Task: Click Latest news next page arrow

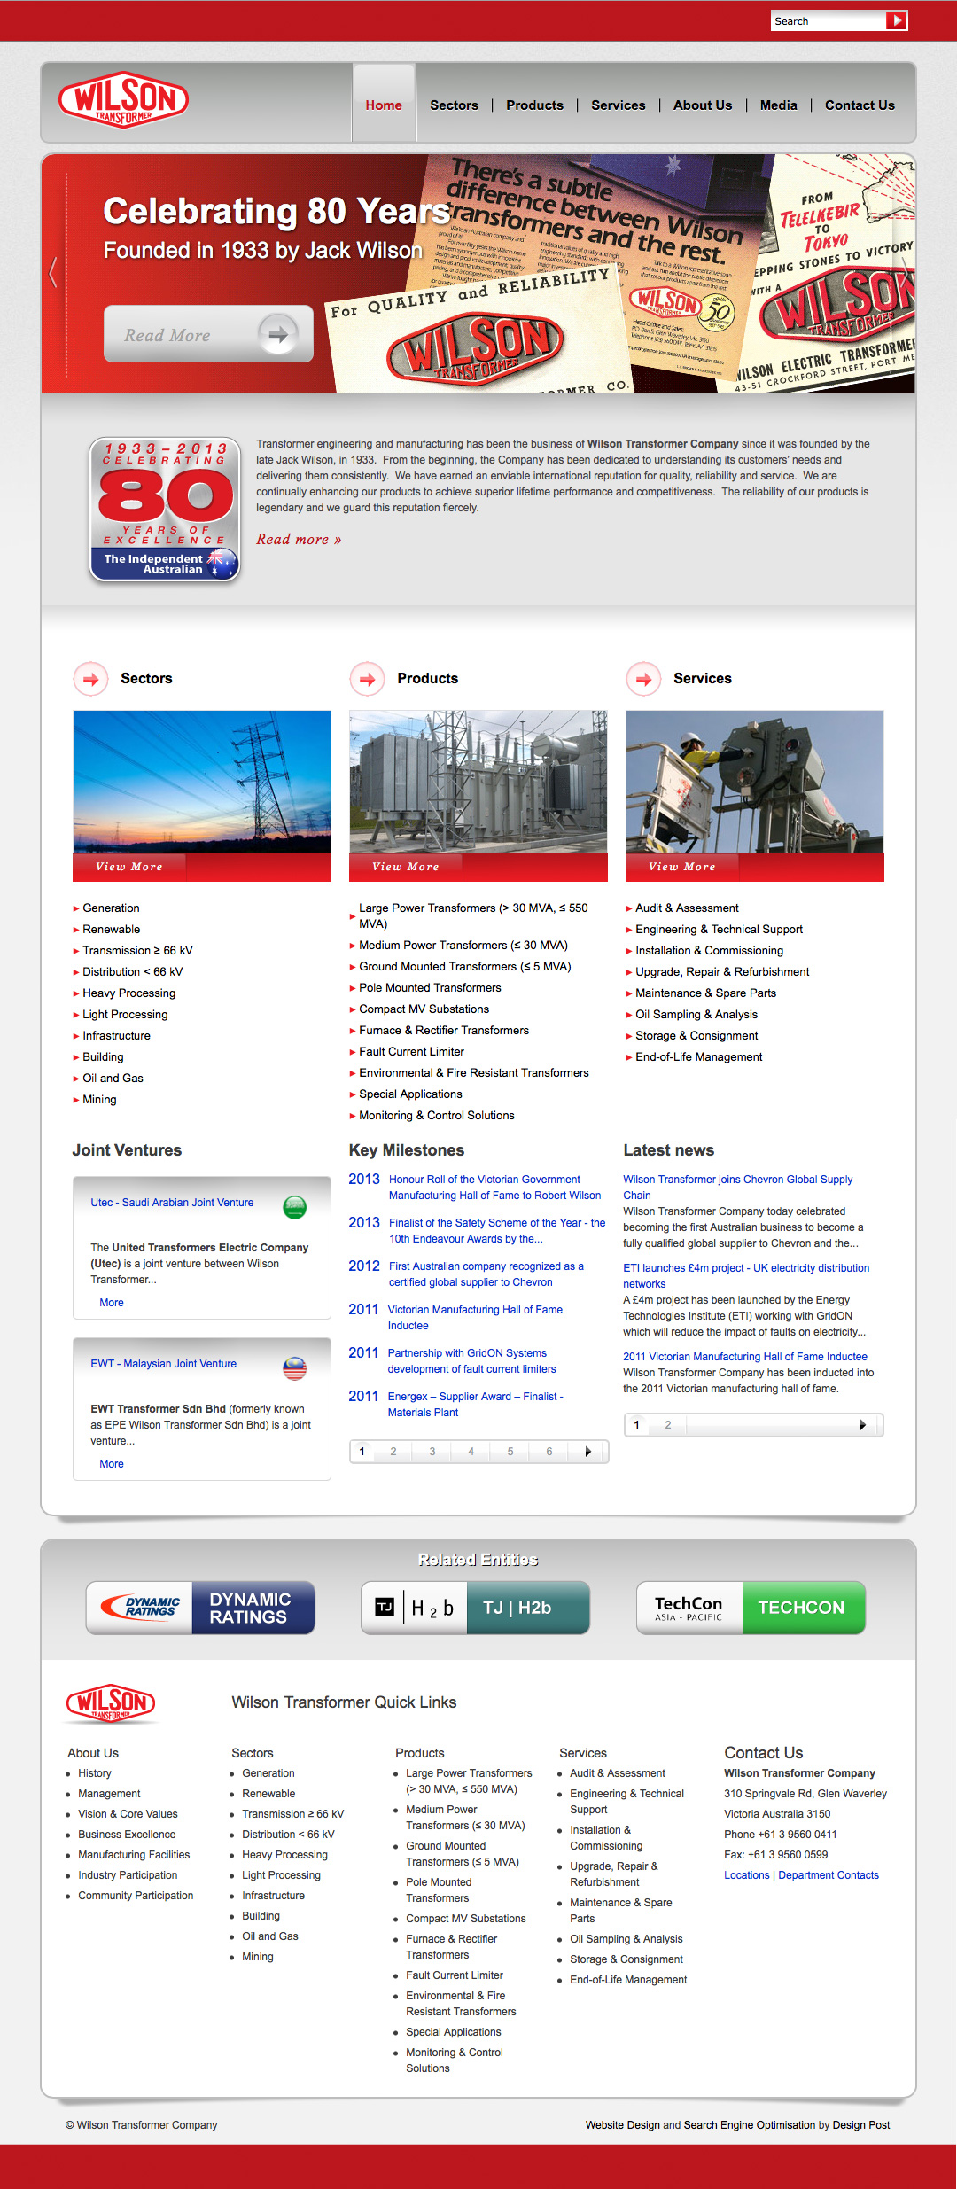Action: pyautogui.click(x=862, y=1425)
